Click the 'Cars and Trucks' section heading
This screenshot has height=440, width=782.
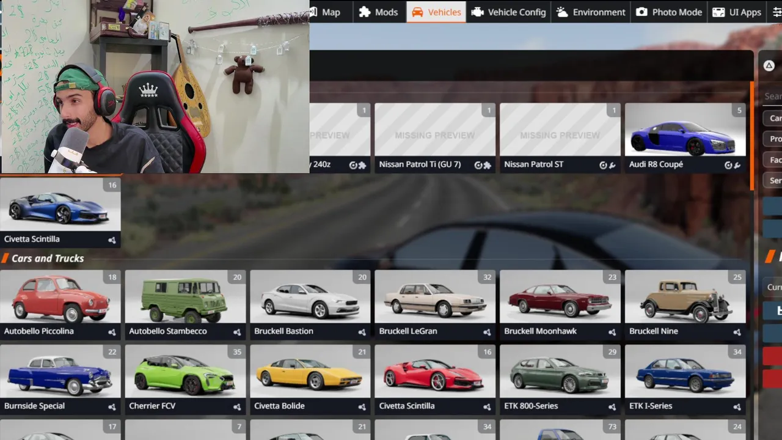[x=48, y=258]
